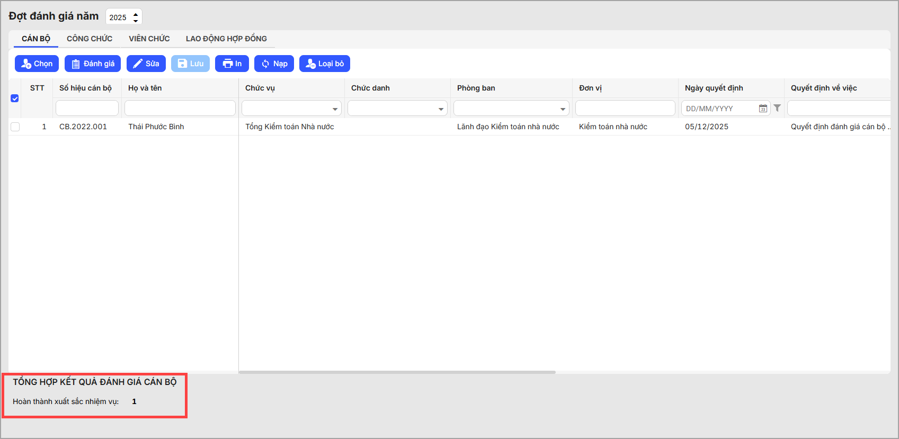Expand the Phòng ban filter dropdown
The image size is (899, 439).
[x=563, y=109]
